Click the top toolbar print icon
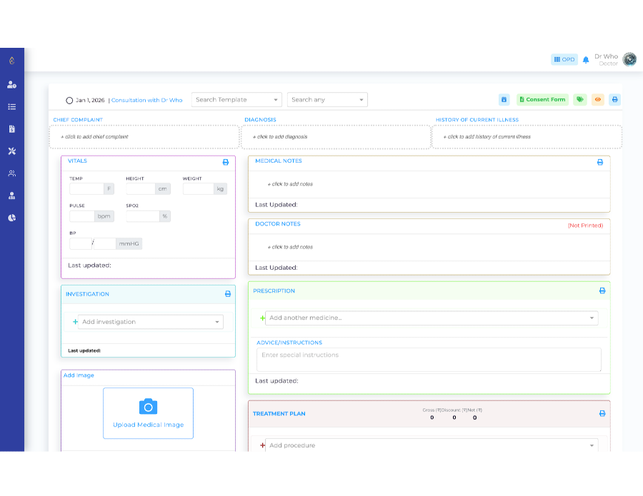The height and width of the screenshot is (496, 643). (614, 99)
